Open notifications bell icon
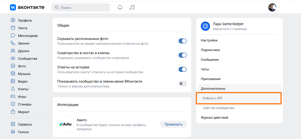 pos(120,7)
